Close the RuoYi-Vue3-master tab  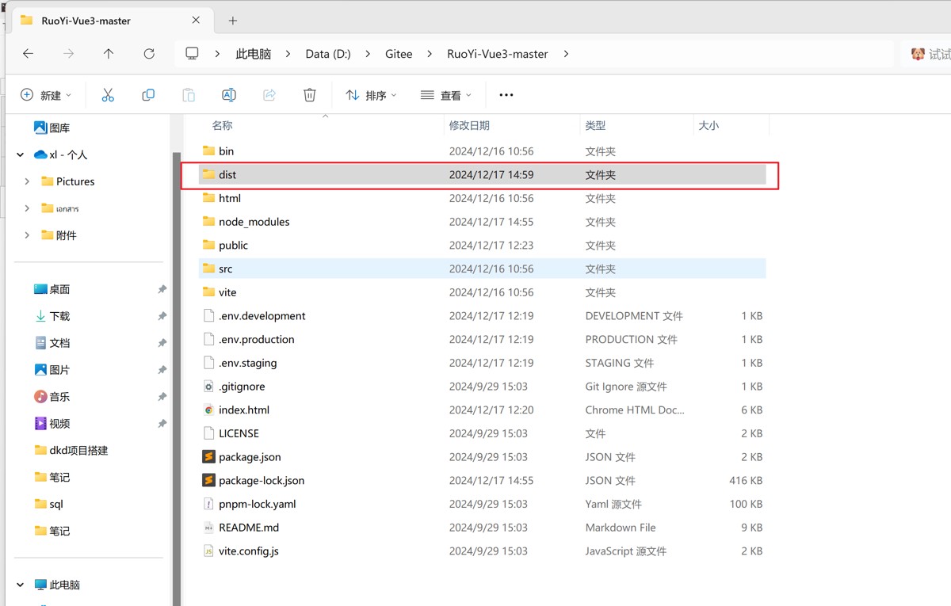click(x=197, y=21)
